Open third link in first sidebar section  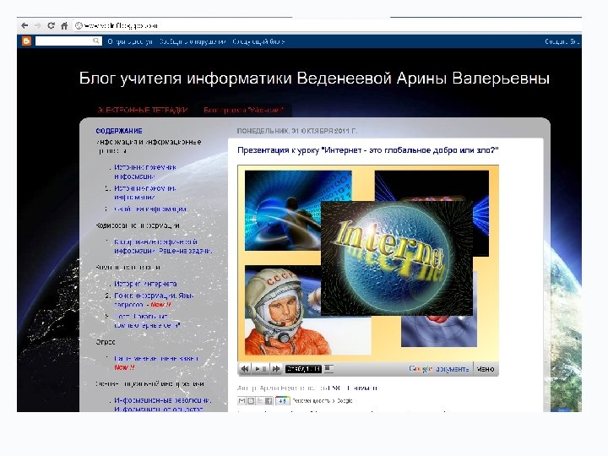[x=150, y=209]
